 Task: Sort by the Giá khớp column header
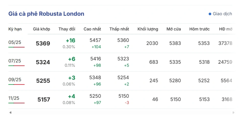41,29
